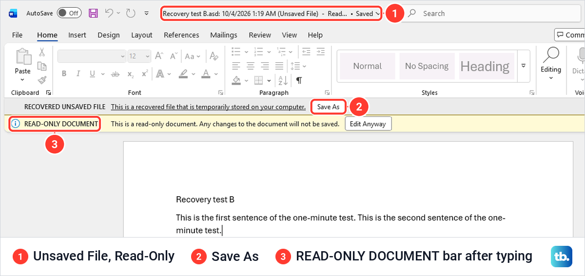Apply text highlight color
The image size is (585, 276).
(183, 74)
